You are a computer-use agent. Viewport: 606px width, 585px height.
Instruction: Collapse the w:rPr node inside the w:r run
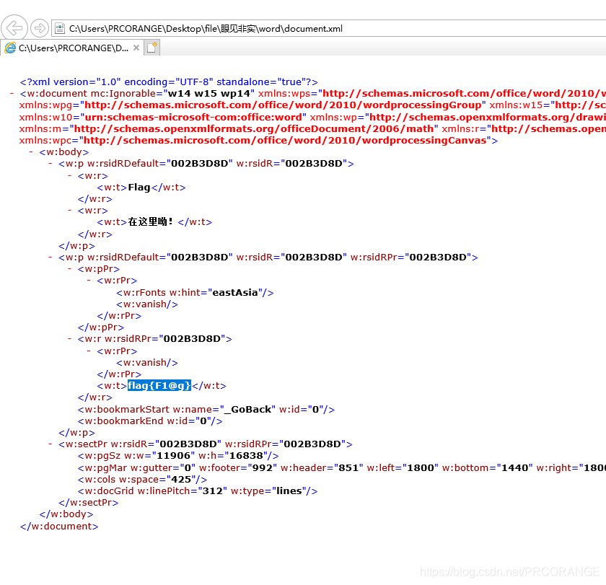point(89,351)
